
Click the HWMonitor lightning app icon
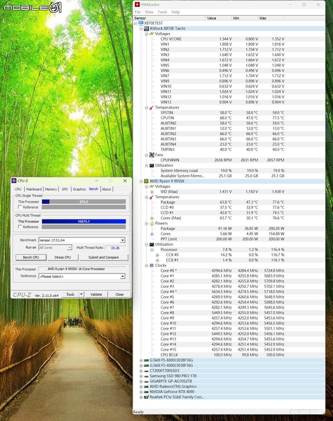tap(137, 5)
